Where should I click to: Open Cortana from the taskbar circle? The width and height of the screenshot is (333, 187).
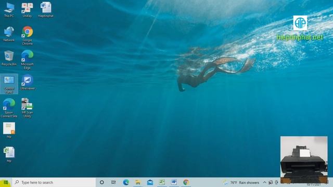click(102, 182)
